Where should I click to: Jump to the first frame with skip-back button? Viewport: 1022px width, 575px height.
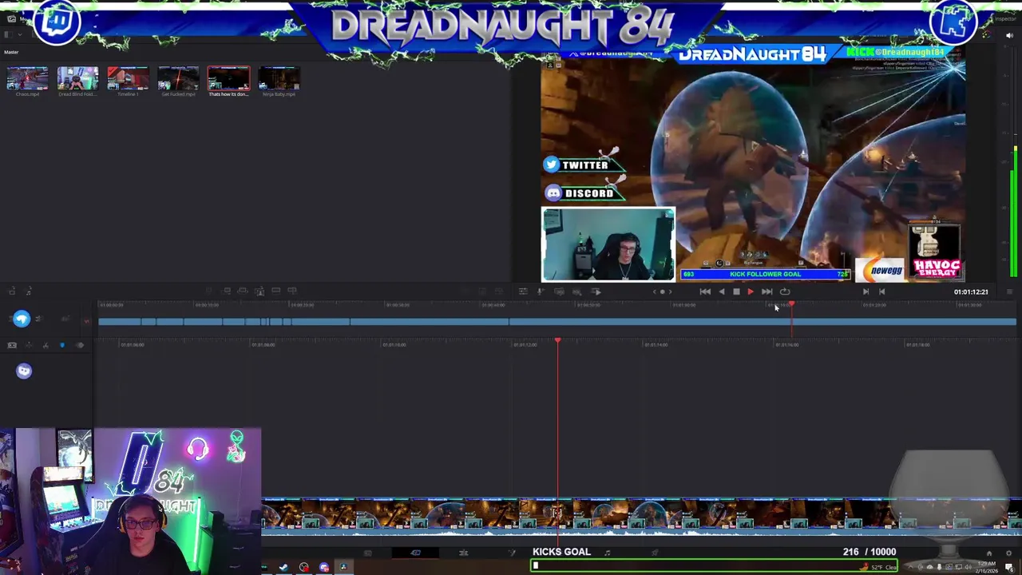click(x=705, y=291)
